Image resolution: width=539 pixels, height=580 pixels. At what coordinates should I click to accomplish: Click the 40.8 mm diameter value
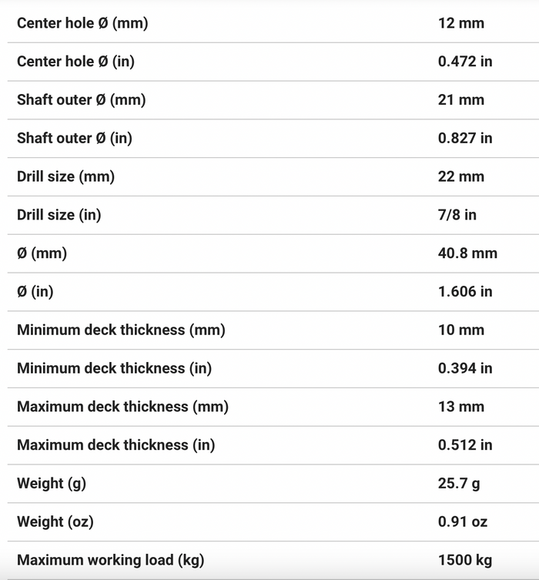pyautogui.click(x=467, y=253)
